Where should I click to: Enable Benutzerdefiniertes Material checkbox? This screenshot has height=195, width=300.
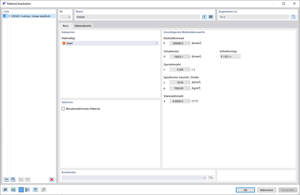click(x=63, y=109)
